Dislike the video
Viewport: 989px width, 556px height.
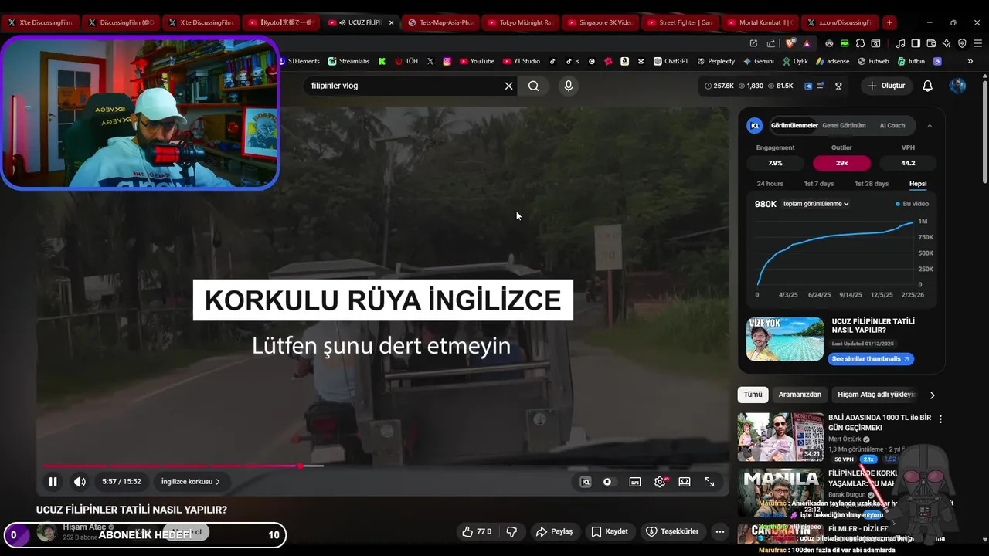point(511,531)
